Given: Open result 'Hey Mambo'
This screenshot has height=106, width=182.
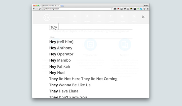Looking at the screenshot, I should point(60,60).
